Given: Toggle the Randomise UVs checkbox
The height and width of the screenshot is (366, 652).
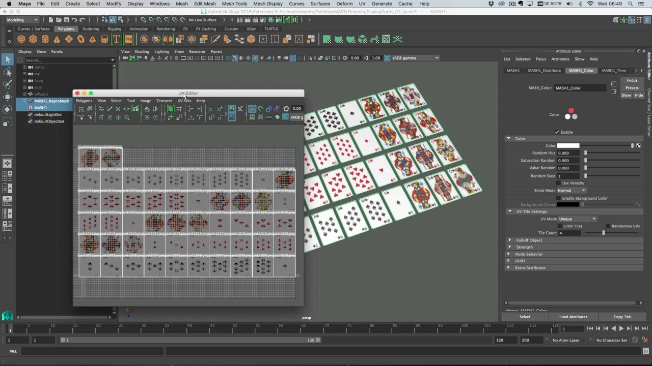Looking at the screenshot, I should 608,226.
